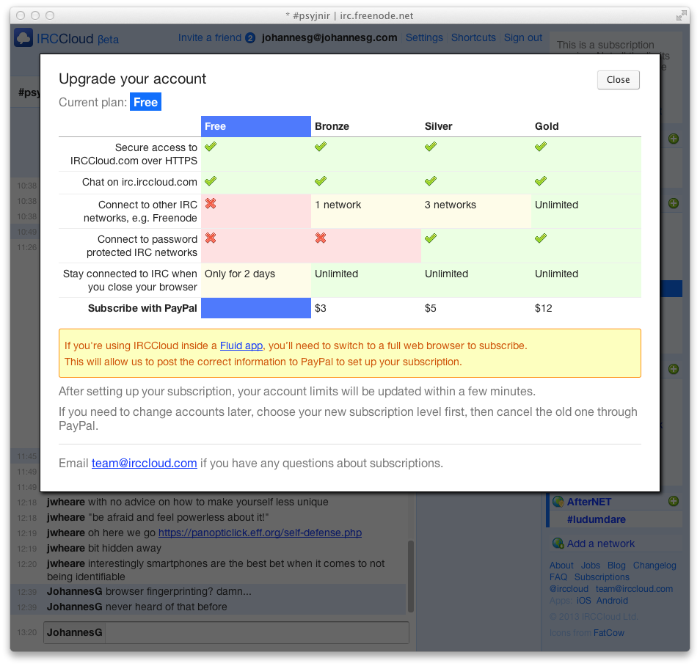Image resolution: width=700 pixels, height=666 pixels.
Task: Click the account email johannesg@johannesg.com
Action: pos(329,37)
